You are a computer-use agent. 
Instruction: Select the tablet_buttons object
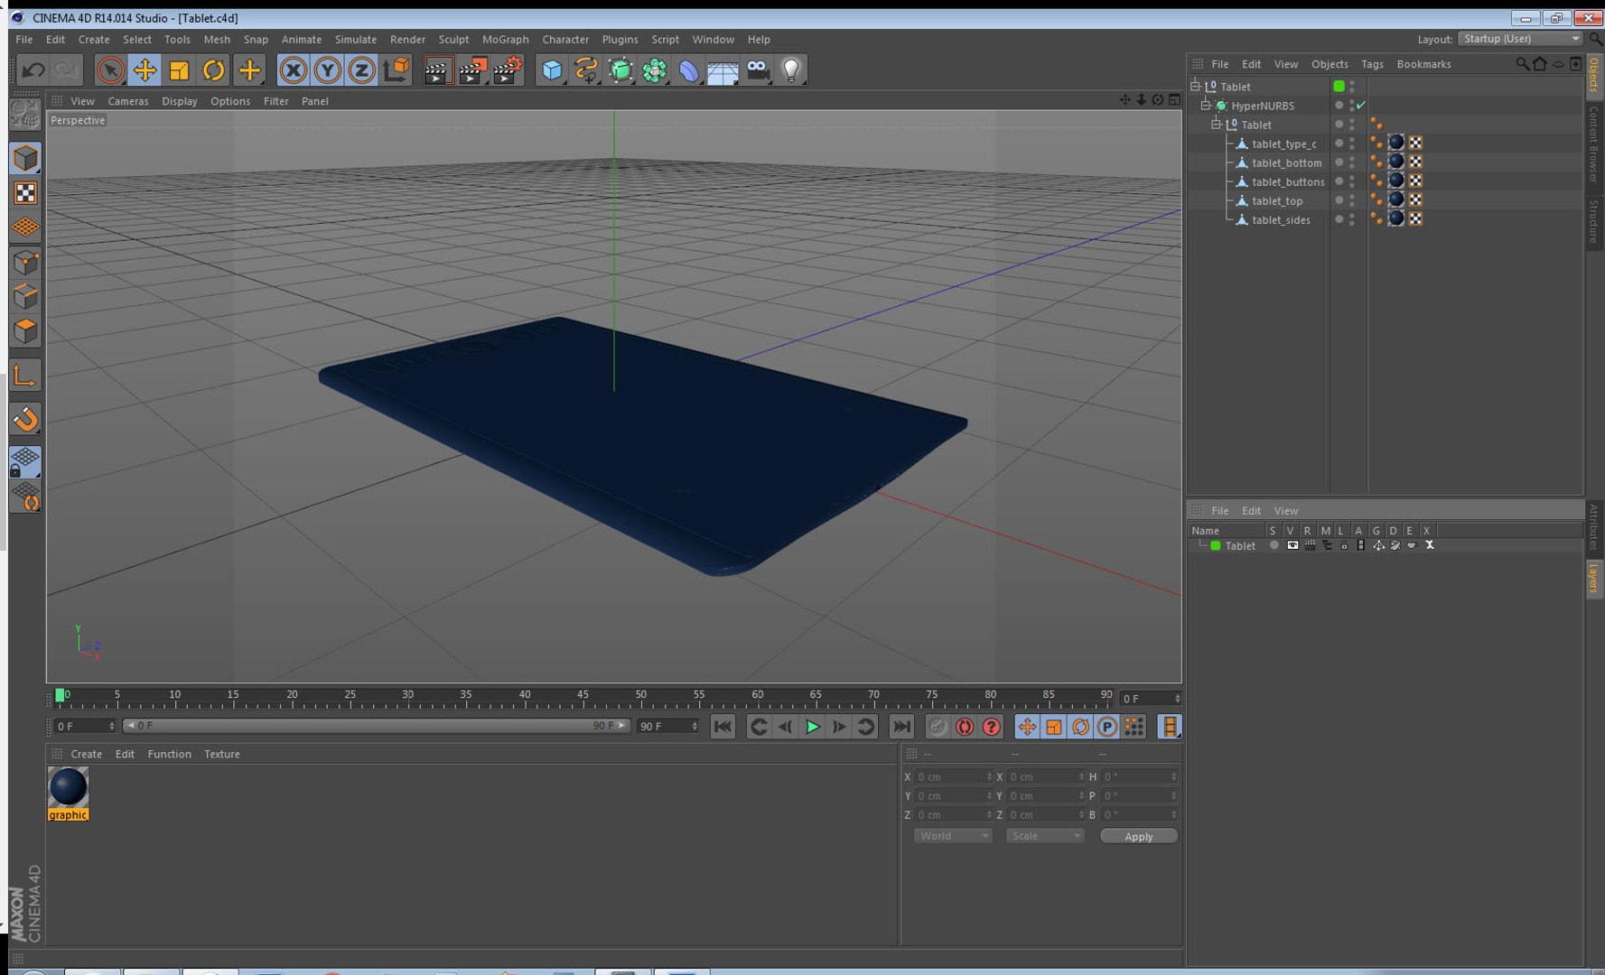[x=1288, y=182]
